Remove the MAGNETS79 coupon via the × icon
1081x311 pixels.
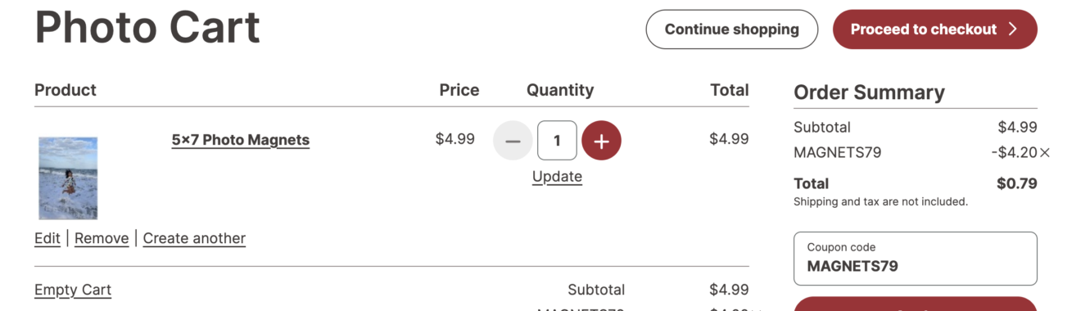[x=1044, y=152]
